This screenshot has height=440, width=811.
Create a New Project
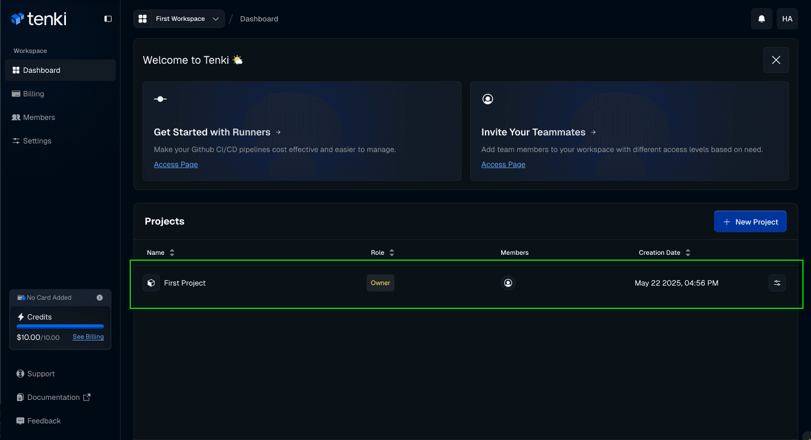pos(750,222)
